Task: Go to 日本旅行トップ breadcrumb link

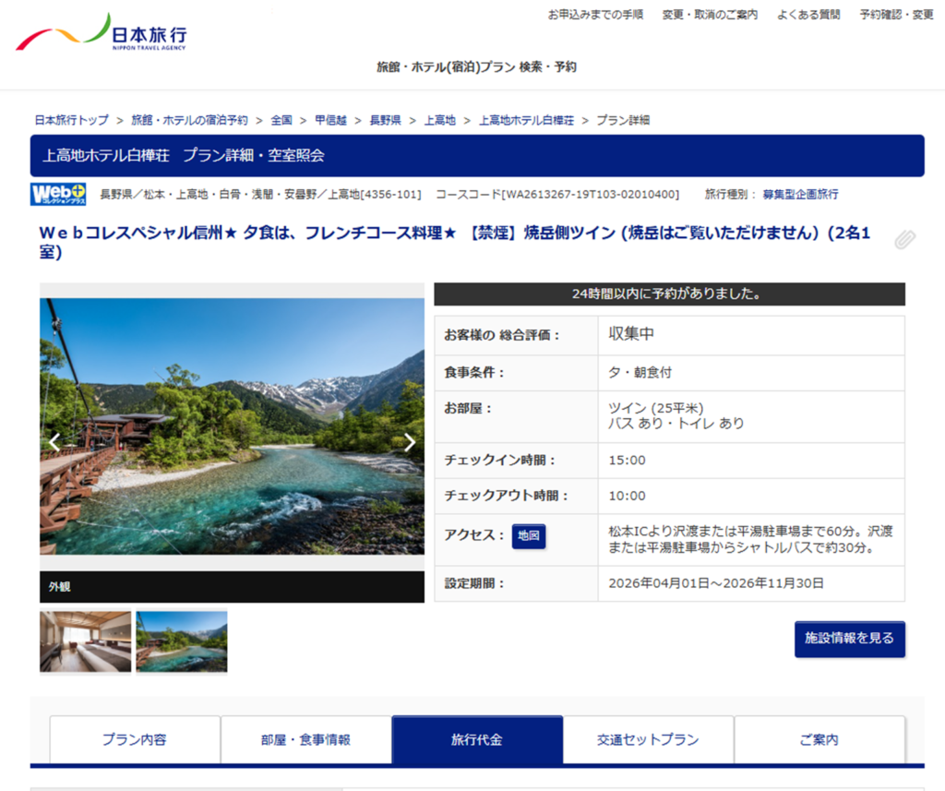Action: [71, 120]
